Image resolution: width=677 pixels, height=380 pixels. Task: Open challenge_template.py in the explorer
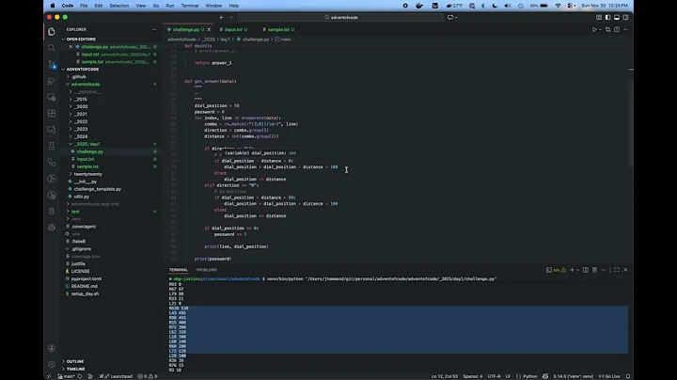click(x=97, y=189)
